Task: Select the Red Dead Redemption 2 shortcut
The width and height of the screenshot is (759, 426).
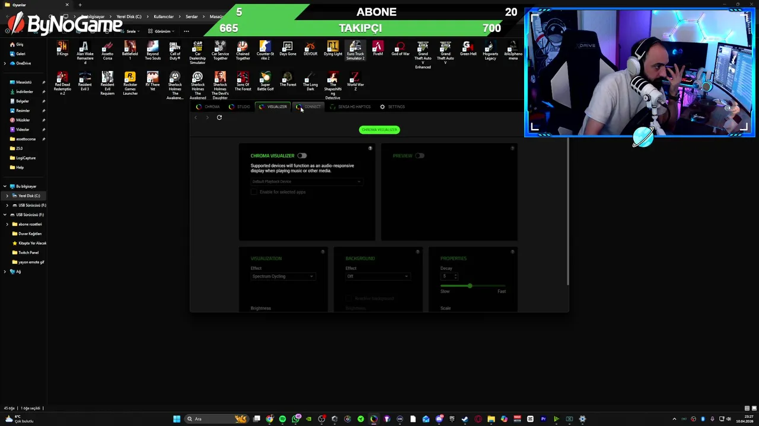Action: click(62, 84)
